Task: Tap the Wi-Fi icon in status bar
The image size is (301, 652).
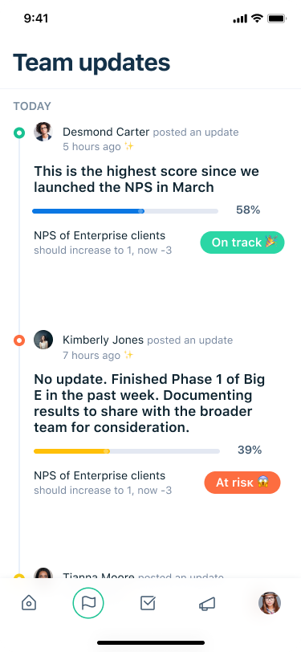Action: [x=258, y=18]
